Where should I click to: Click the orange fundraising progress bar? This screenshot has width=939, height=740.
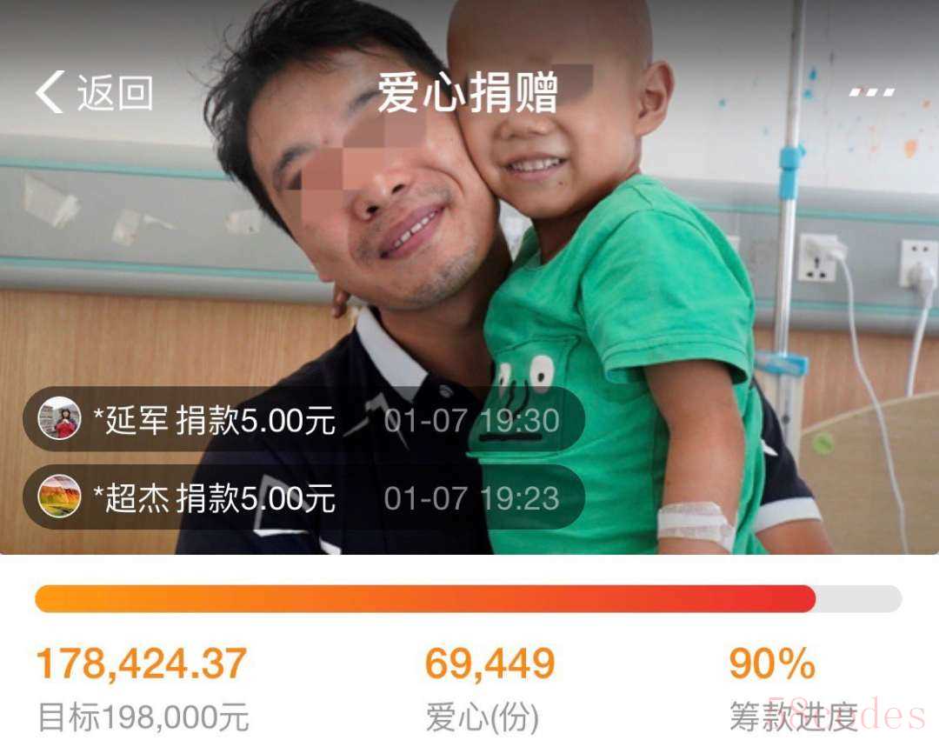tap(425, 599)
